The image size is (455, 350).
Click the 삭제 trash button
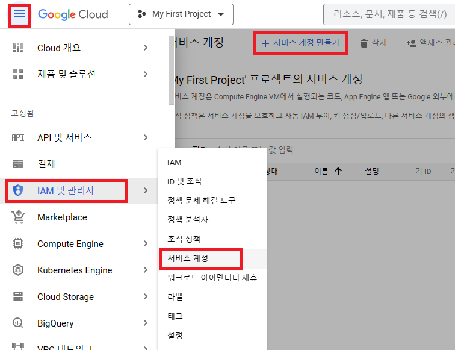[x=373, y=43]
